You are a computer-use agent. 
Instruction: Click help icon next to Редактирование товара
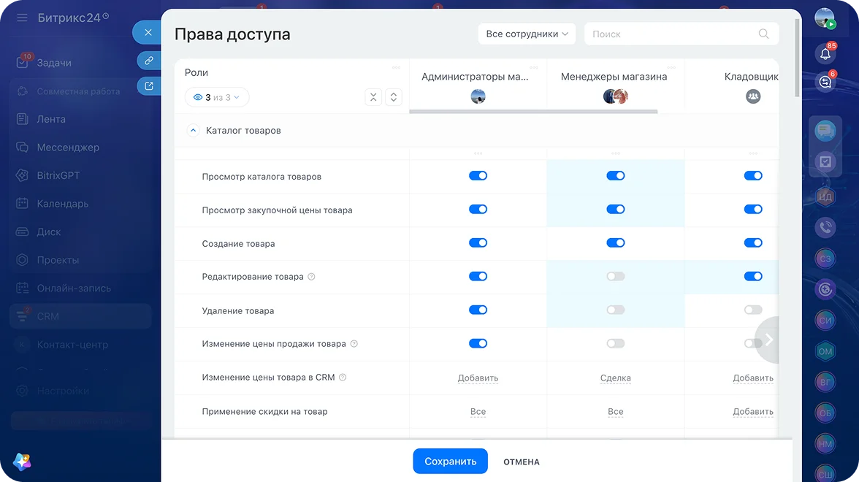[x=311, y=277]
